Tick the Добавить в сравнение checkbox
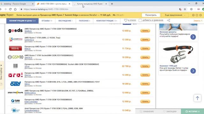This screenshot has height=114, width=204. click(140, 20)
